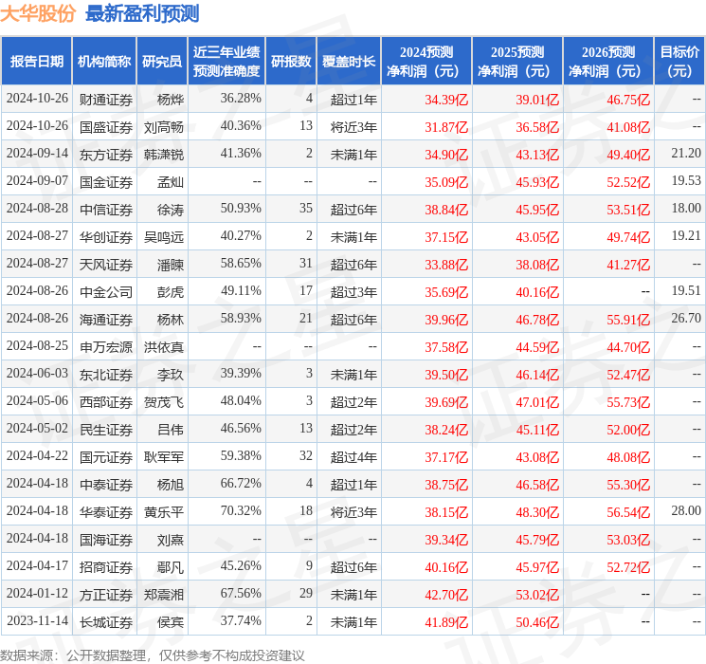Click target price 26.70
Image resolution: width=706 pixels, height=664 pixels.
(x=686, y=319)
